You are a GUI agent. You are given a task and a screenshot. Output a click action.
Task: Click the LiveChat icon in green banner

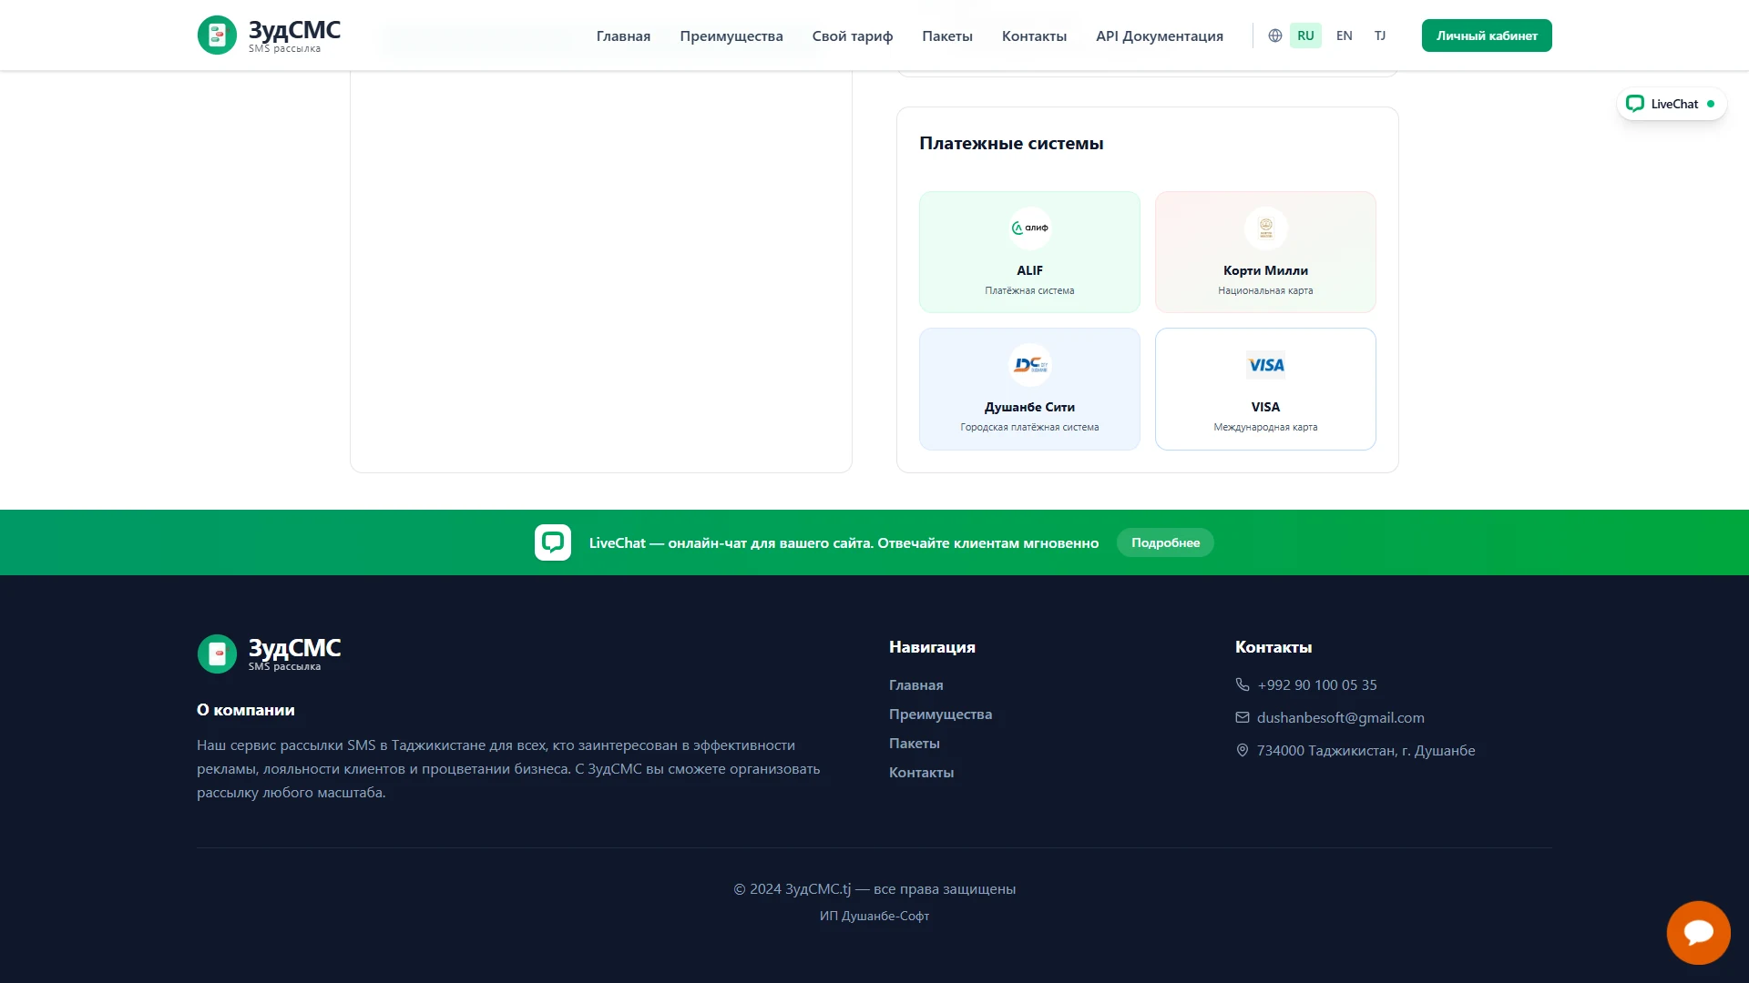[553, 542]
